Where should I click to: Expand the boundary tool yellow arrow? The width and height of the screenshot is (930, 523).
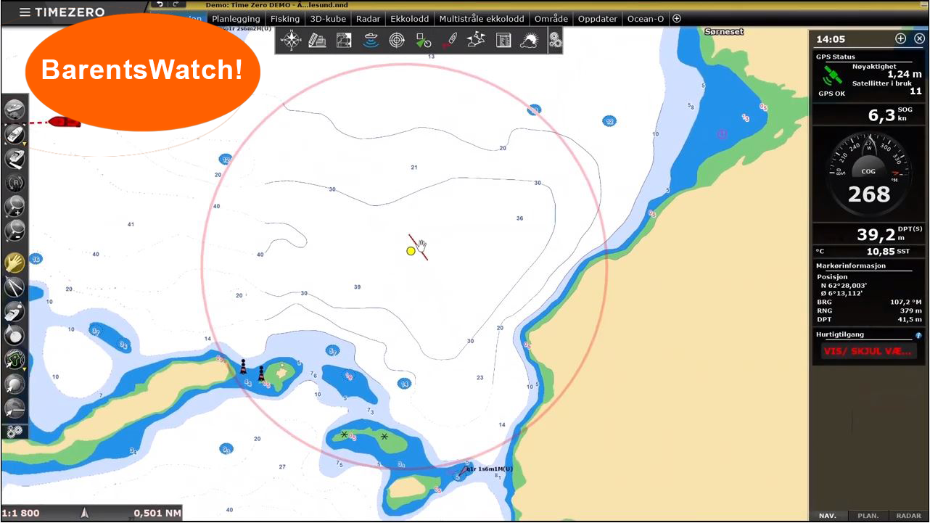tap(25, 368)
